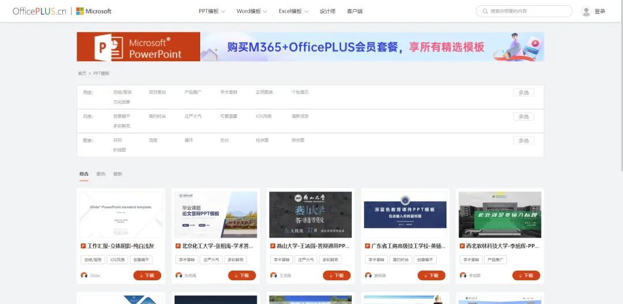The width and height of the screenshot is (623, 304).
Task: Switch to the 综合 sort tab
Action: point(84,174)
